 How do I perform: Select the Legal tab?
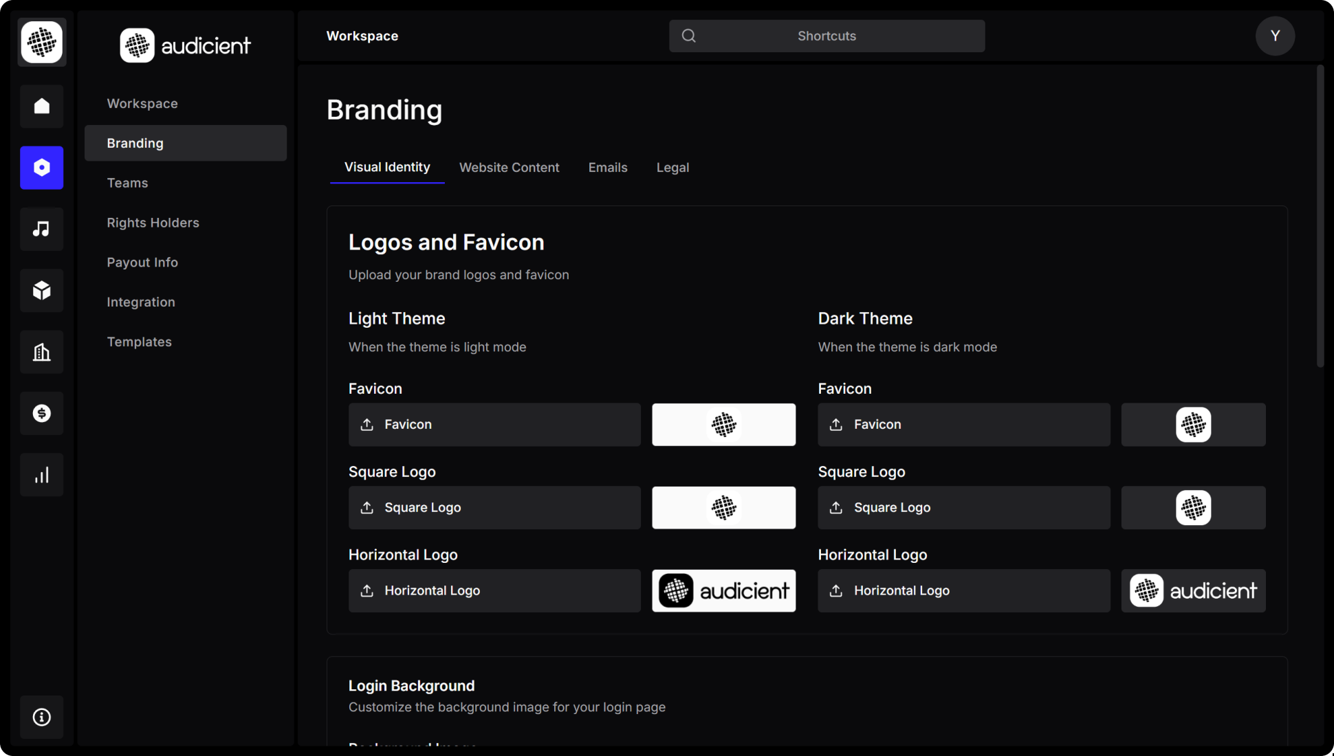click(x=673, y=167)
